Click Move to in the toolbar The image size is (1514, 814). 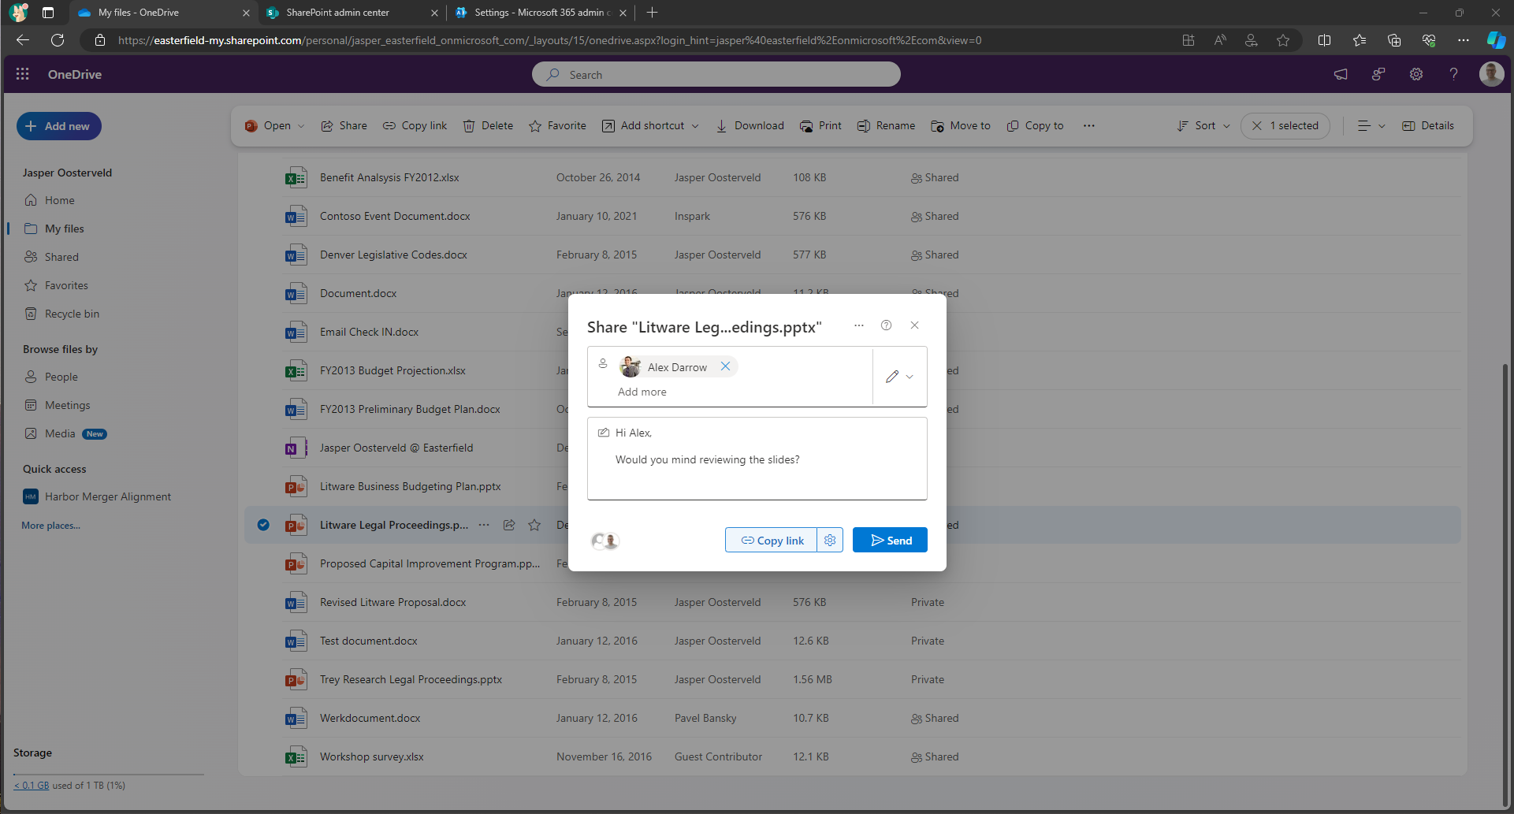point(961,126)
